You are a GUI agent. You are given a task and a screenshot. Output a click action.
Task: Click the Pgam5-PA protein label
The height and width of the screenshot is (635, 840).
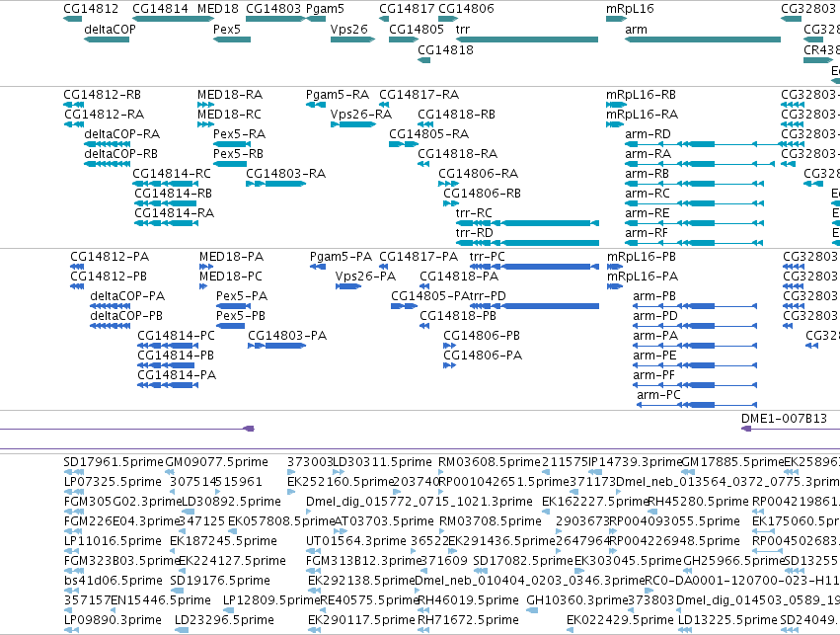click(x=341, y=257)
